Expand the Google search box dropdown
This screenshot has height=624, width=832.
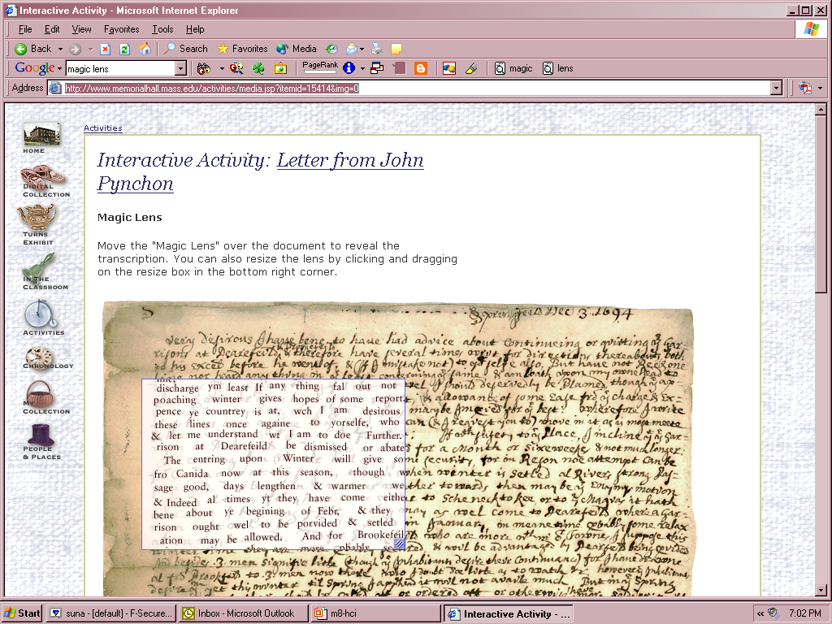pyautogui.click(x=180, y=69)
